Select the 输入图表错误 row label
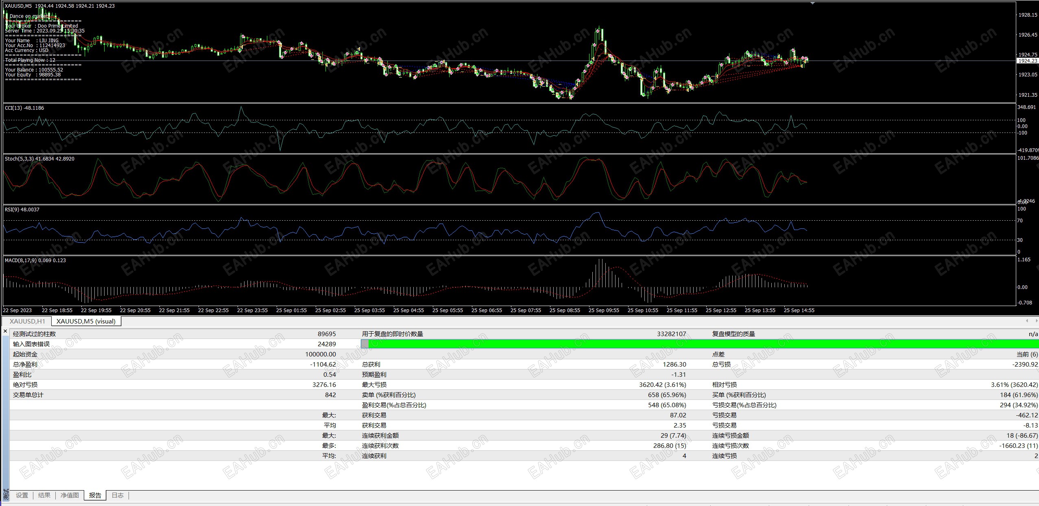The height and width of the screenshot is (506, 1039). point(31,344)
